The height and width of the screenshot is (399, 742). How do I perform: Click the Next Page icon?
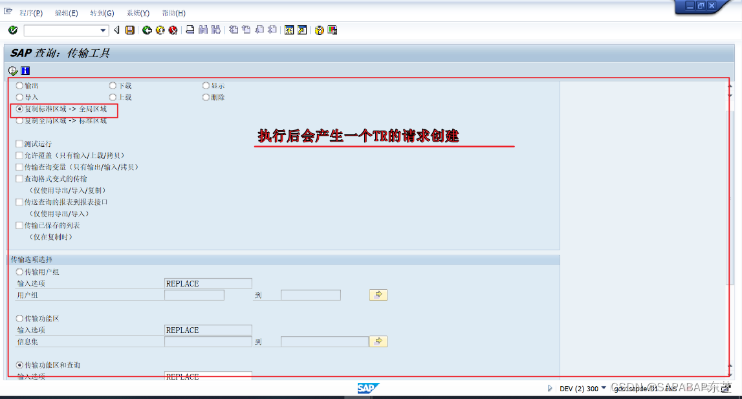[259, 30]
